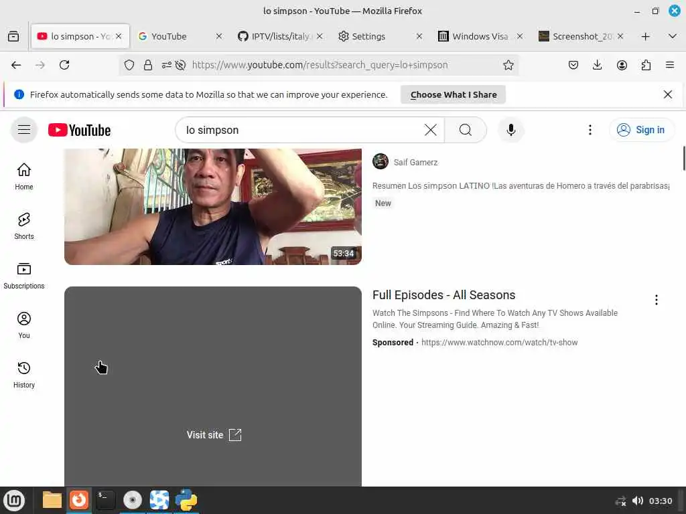Play the 53:34 video thumbnail

pos(213,206)
